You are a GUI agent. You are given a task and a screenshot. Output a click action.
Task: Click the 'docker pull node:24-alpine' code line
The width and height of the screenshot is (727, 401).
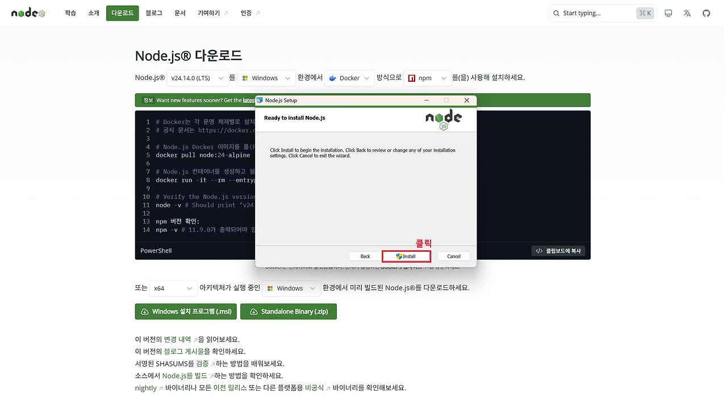point(203,155)
